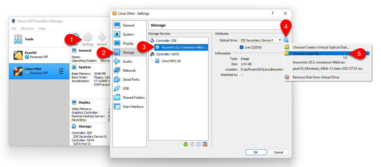Image resolution: width=381 pixels, height=167 pixels.
Task: Click the remove storage attachment icon
Action: (x=205, y=144)
